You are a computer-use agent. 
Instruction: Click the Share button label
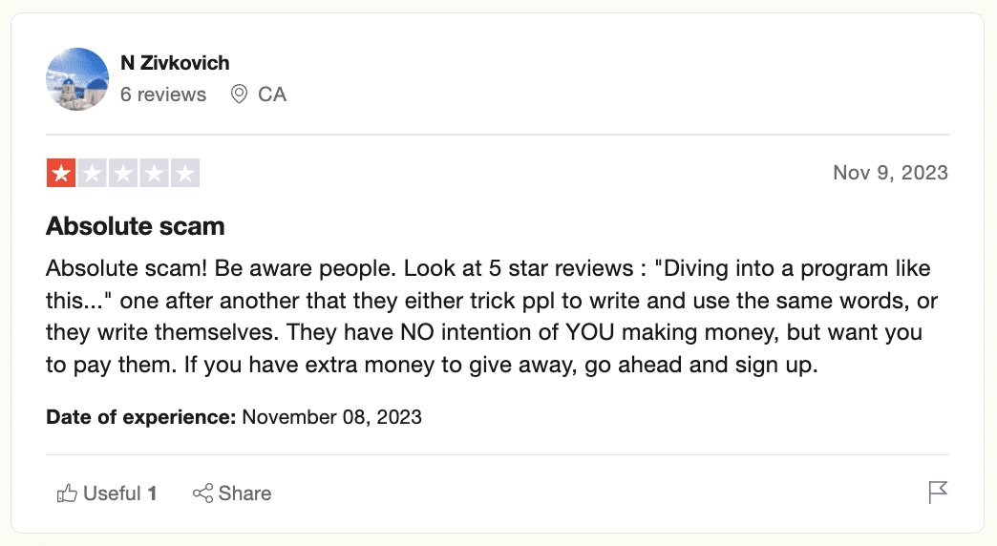click(x=244, y=493)
